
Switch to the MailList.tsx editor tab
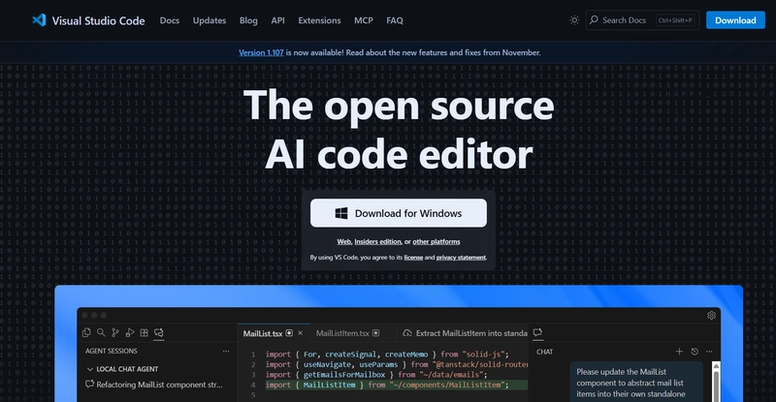[273, 333]
